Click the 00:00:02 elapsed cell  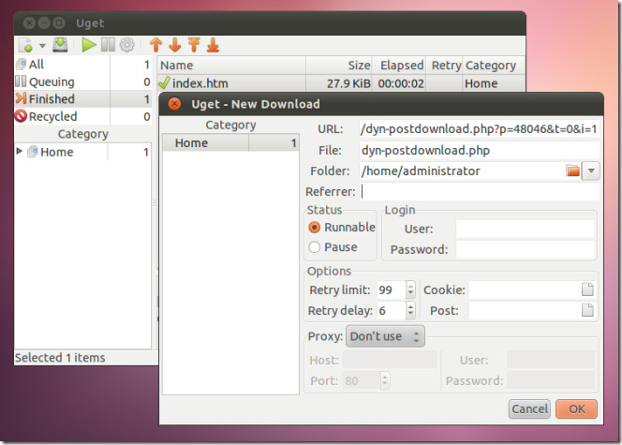click(x=401, y=83)
